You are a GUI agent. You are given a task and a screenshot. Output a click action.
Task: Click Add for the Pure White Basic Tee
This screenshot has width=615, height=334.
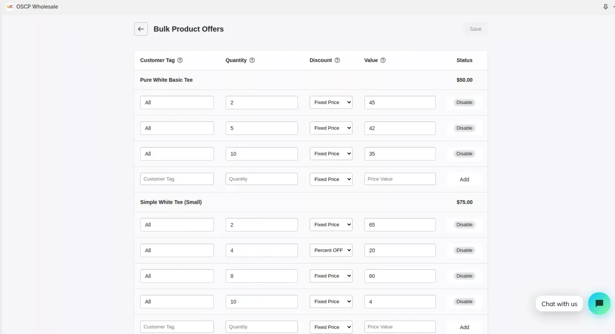pos(464,180)
